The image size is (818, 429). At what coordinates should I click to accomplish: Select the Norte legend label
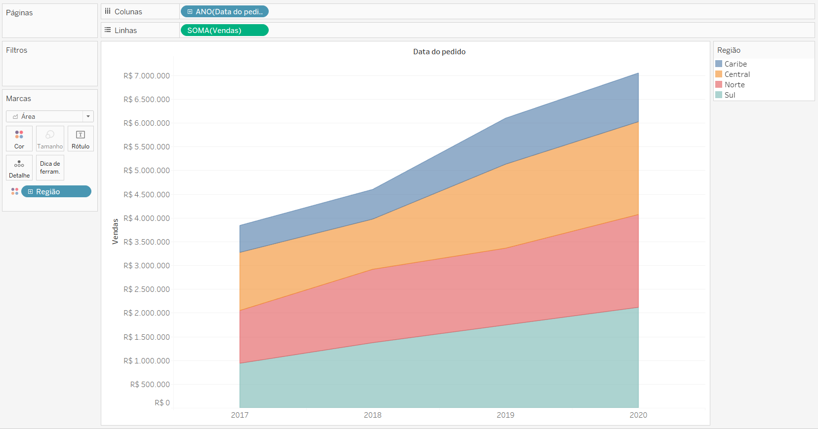click(x=735, y=85)
